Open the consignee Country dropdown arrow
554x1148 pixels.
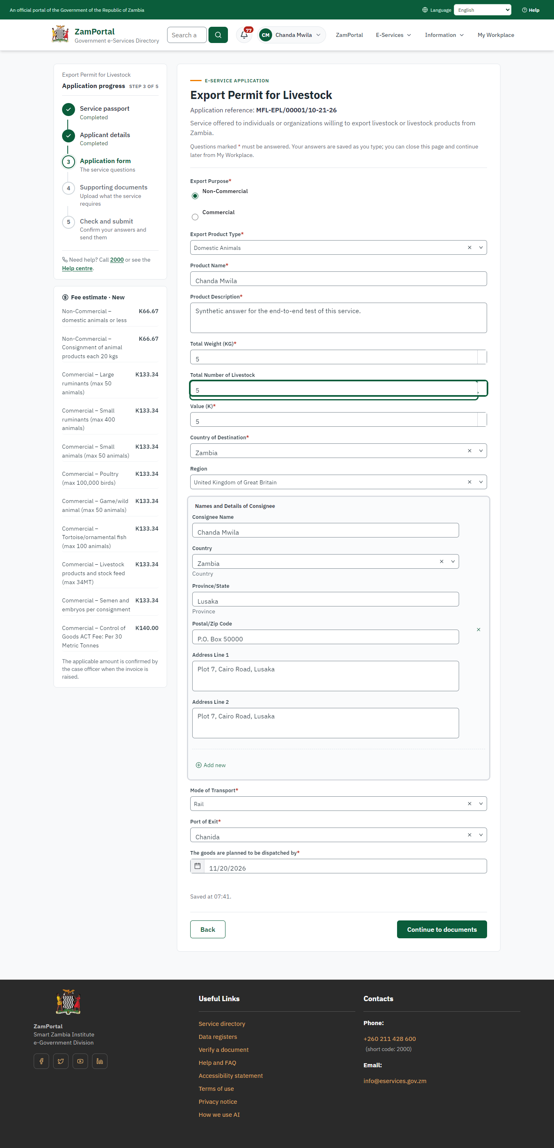coord(452,561)
